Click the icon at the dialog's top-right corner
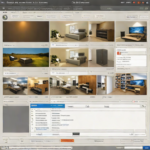 pos(144,106)
